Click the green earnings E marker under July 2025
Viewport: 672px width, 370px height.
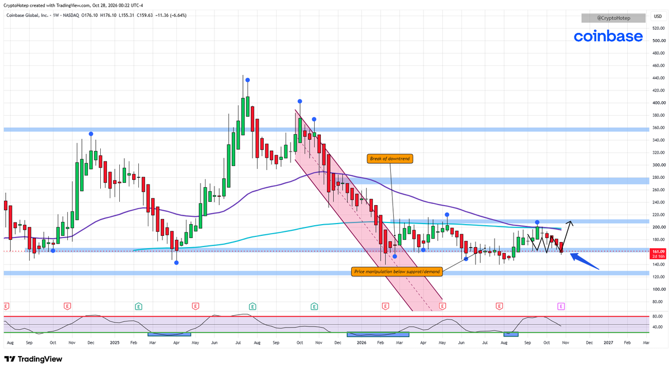coord(253,306)
